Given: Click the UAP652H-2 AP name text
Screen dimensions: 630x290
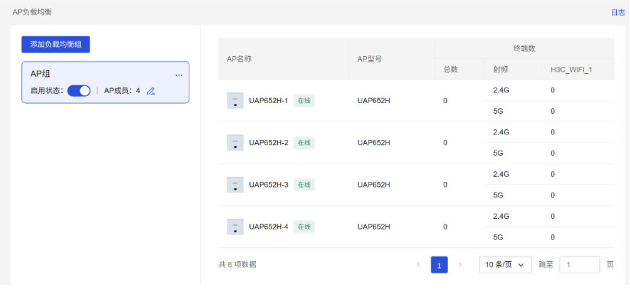Looking at the screenshot, I should pyautogui.click(x=268, y=142).
